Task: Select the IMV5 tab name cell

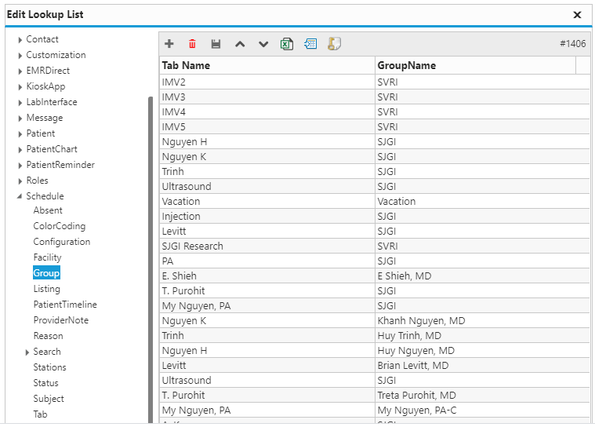Action: click(x=267, y=127)
